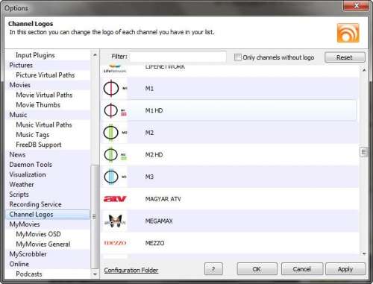Select MyMovies OSD option
The width and height of the screenshot is (373, 284).
point(38,234)
